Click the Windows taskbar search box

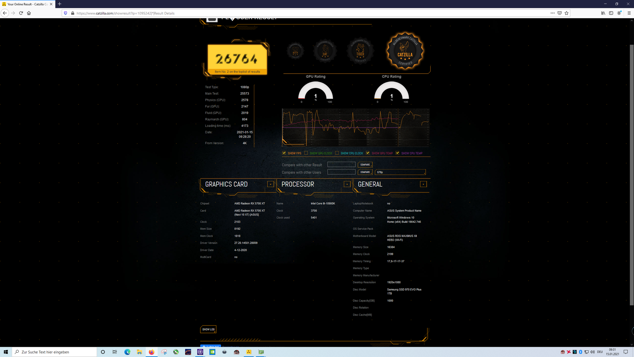coord(54,352)
